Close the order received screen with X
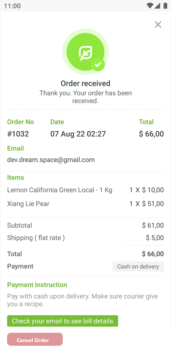171x361 pixels. (158, 25)
